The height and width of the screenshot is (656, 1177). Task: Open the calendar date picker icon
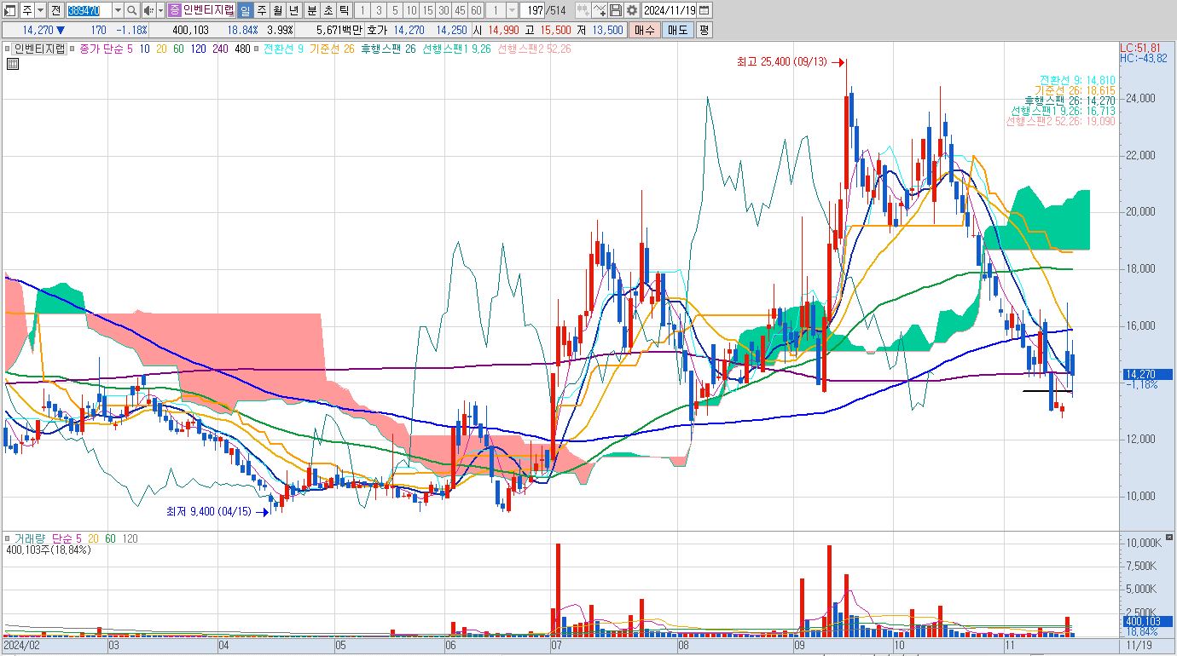[x=704, y=10]
